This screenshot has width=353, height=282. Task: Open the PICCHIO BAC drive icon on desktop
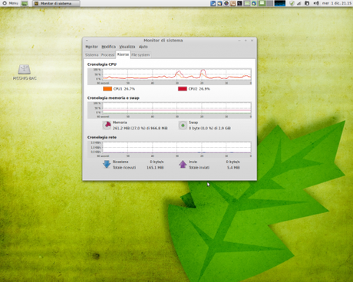tap(25, 72)
